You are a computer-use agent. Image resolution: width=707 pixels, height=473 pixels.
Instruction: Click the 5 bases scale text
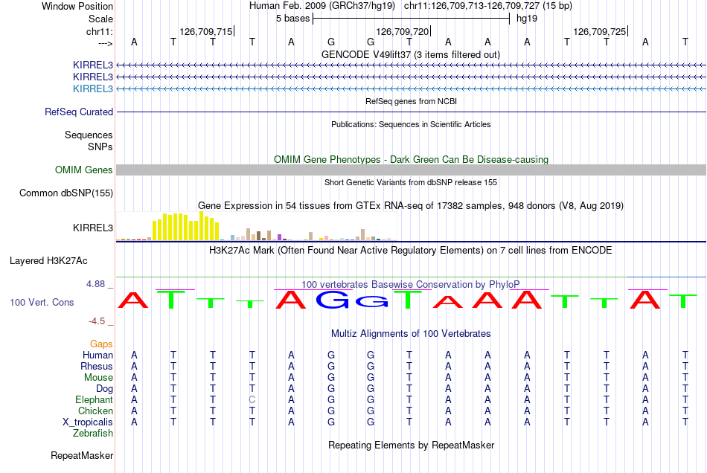tap(292, 19)
